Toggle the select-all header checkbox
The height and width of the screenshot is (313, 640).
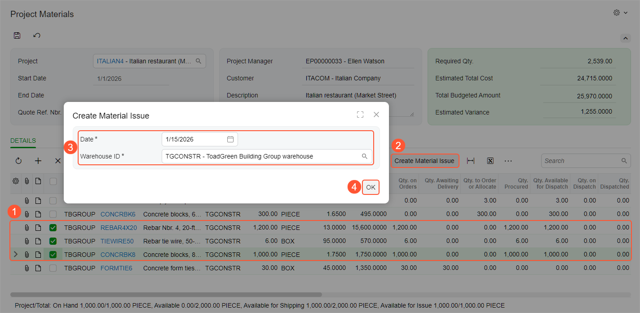tap(53, 181)
